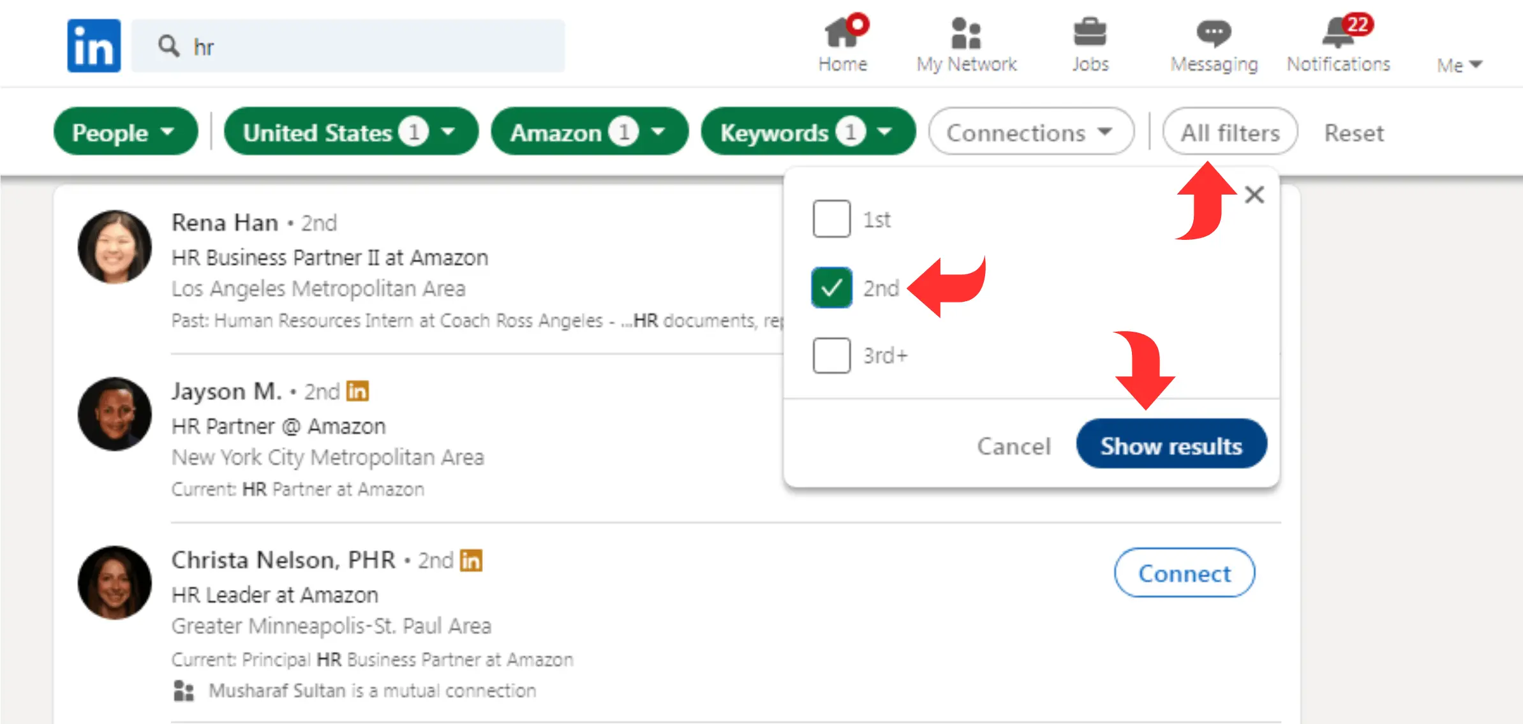Click 'Greater Minneapolis-St. Paul Area' text
The width and height of the screenshot is (1523, 724).
[331, 626]
